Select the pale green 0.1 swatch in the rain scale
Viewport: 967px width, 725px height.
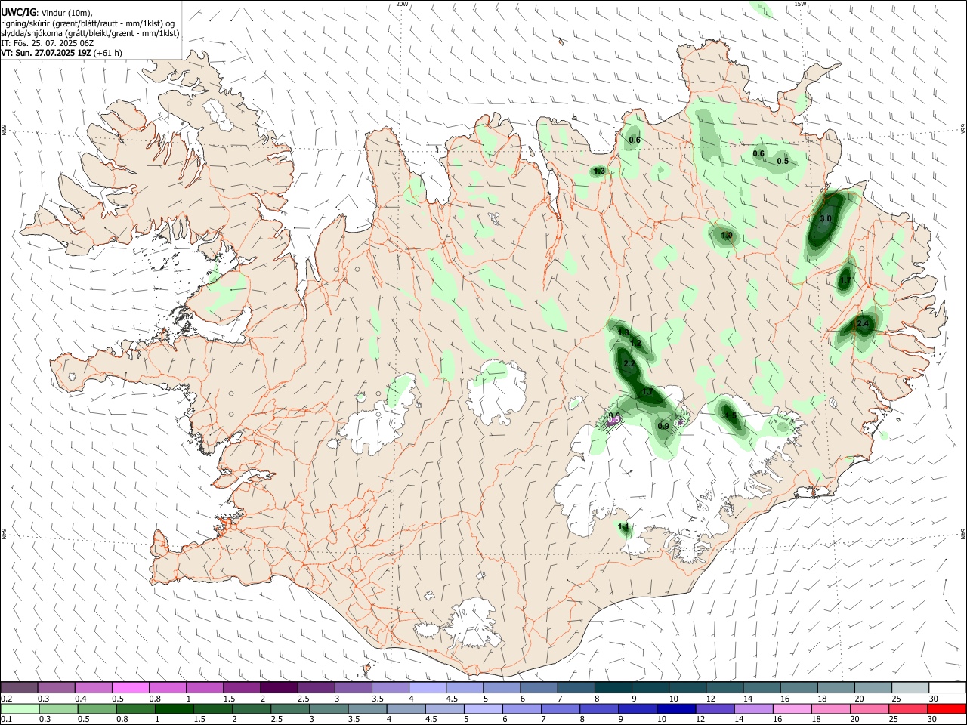(19, 709)
